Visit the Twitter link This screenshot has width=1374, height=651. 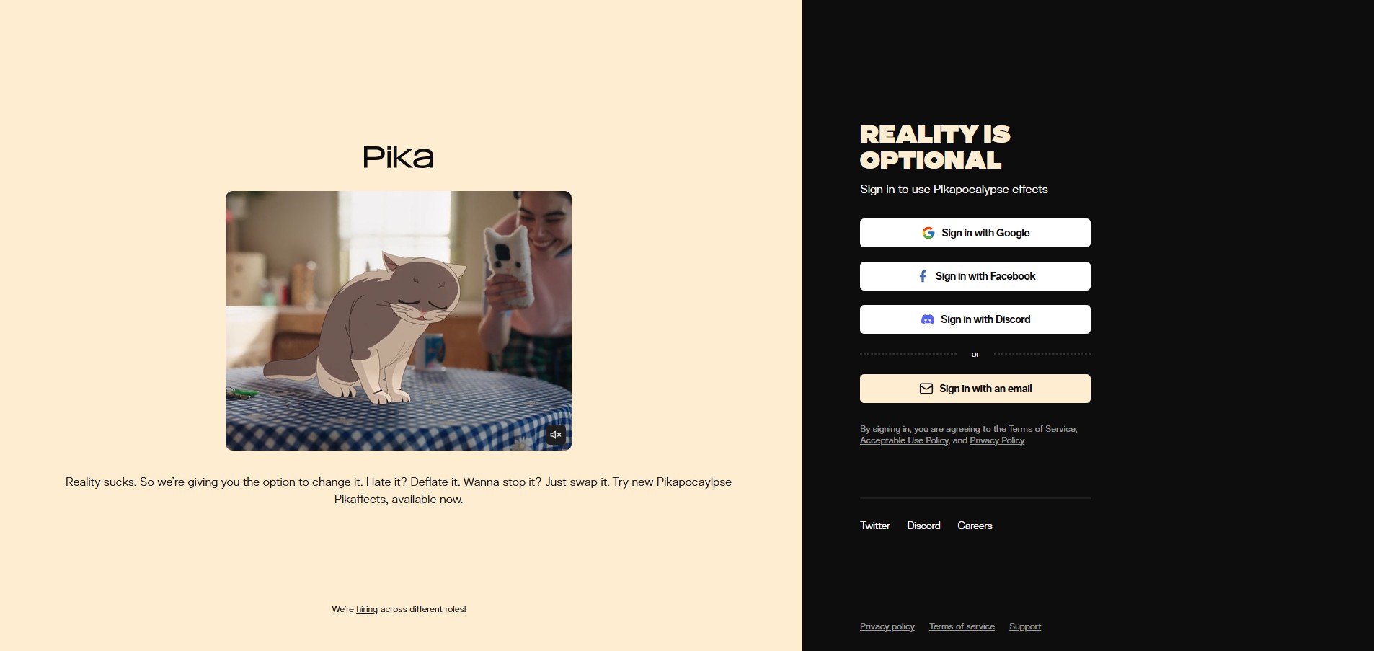click(874, 526)
